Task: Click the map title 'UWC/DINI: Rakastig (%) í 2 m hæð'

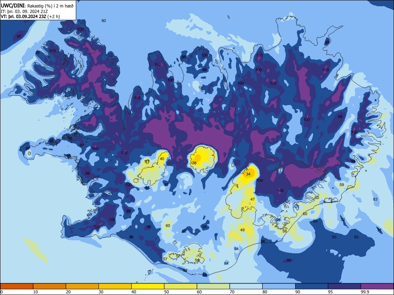Action: click(x=37, y=6)
